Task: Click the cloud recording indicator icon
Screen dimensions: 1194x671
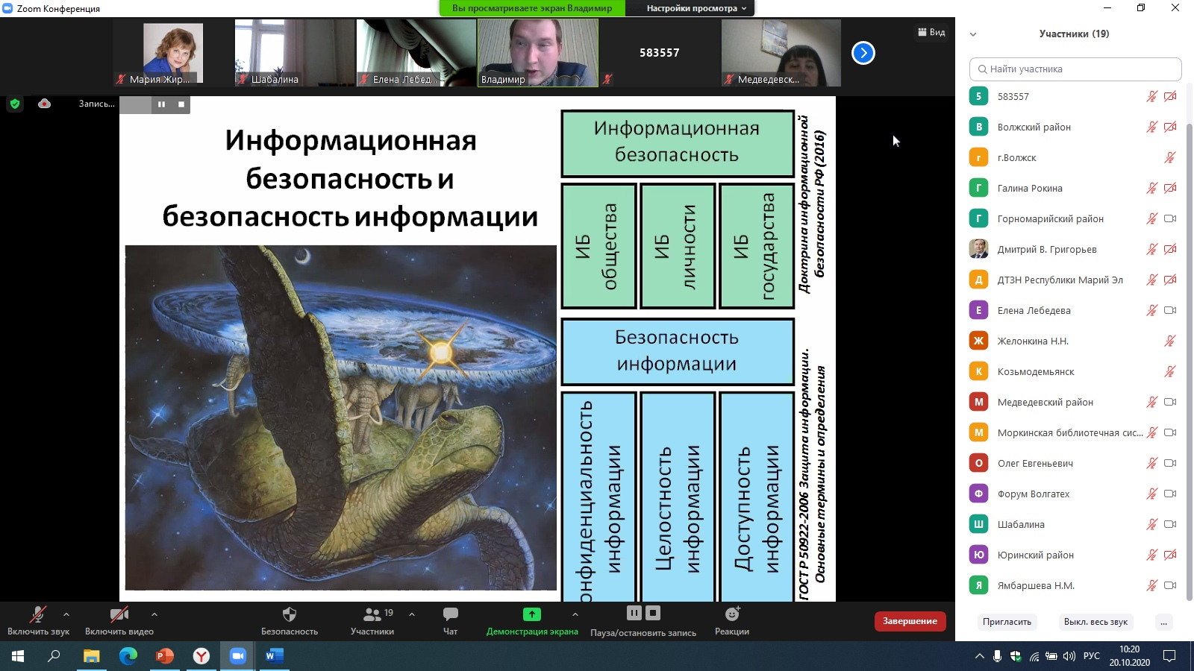Action: [45, 104]
